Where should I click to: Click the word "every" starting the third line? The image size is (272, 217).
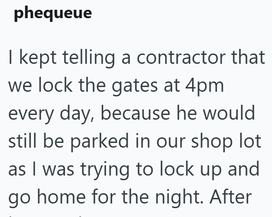tap(31, 115)
